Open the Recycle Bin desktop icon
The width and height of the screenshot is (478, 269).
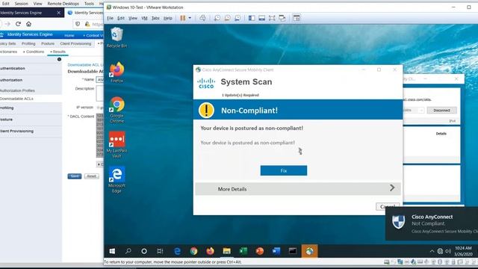[117, 37]
